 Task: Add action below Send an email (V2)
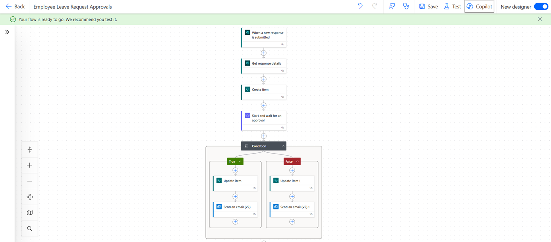tap(235, 222)
